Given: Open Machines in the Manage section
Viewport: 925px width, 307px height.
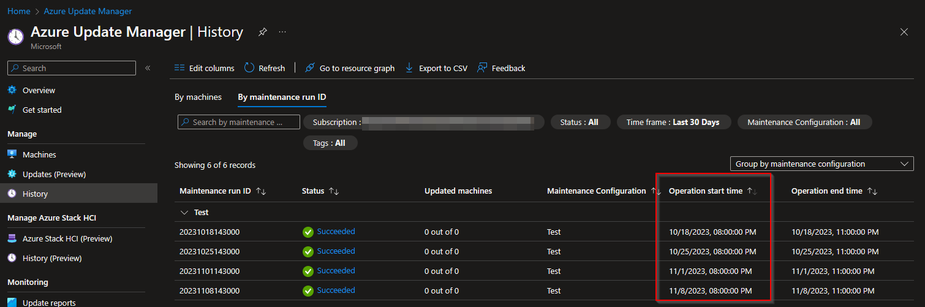Looking at the screenshot, I should click(x=39, y=154).
